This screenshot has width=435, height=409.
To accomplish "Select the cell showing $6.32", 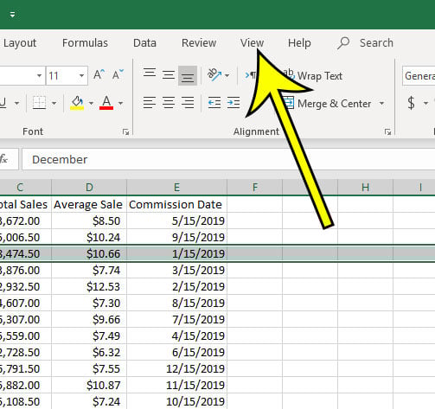I will tap(89, 352).
